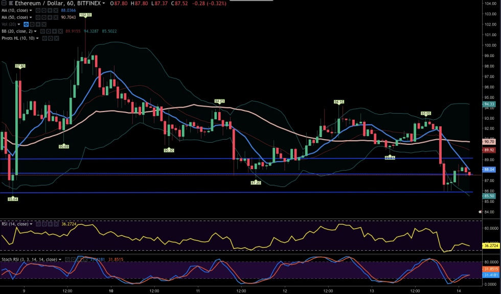Click the Stoch RSI indicator title
Image resolution: width=501 pixels, height=294 pixels.
[28, 259]
